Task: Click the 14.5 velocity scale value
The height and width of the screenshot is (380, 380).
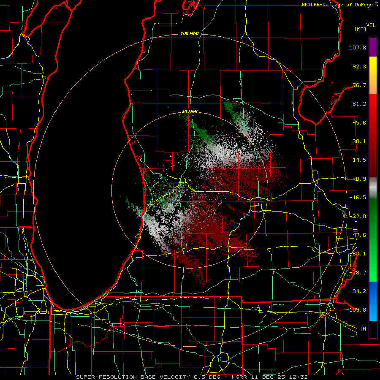Action: point(359,160)
